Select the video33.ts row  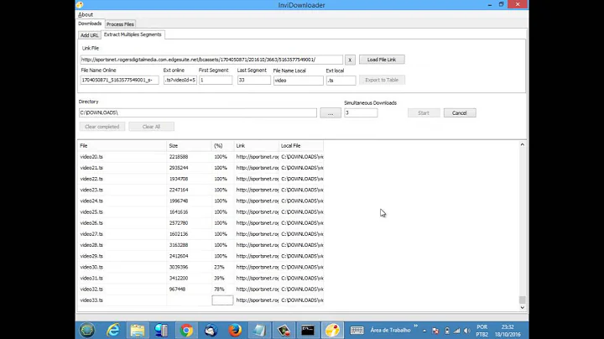(x=200, y=300)
